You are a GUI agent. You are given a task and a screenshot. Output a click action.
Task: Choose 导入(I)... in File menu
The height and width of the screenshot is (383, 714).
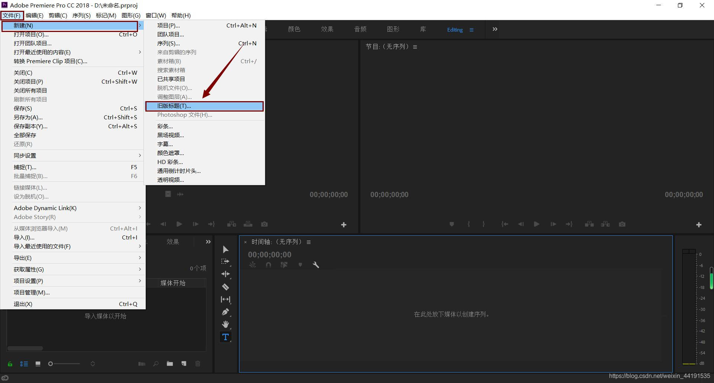(75, 237)
